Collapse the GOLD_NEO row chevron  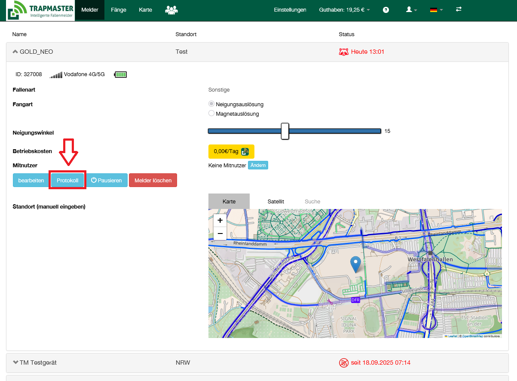coord(15,52)
